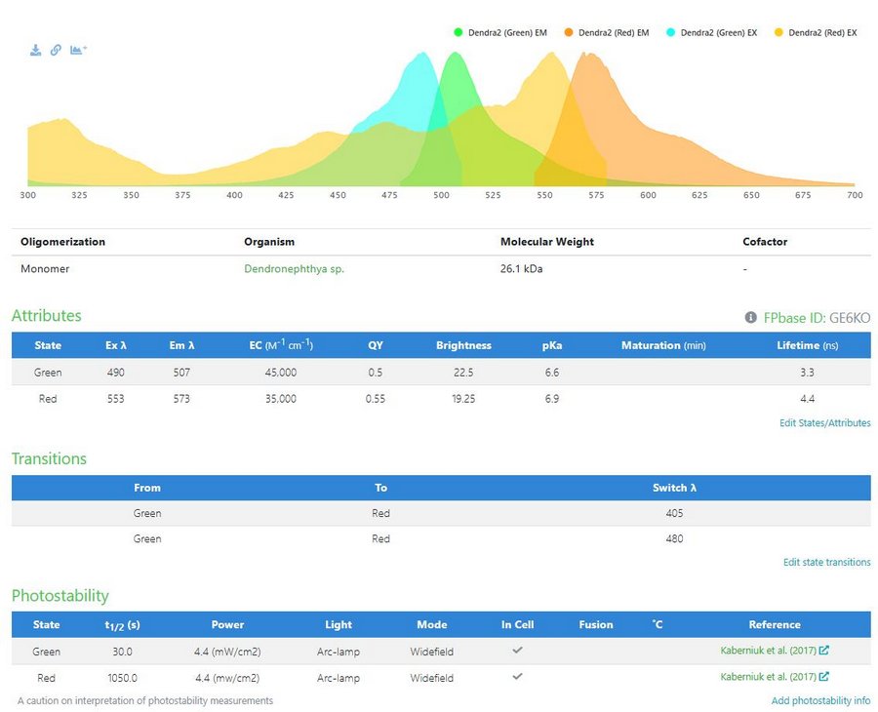This screenshot has height=712, width=878.
Task: Click the add-chart spectra viewer icon
Action: click(78, 50)
